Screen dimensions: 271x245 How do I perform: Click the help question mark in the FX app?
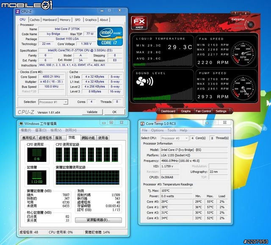[x=235, y=13]
